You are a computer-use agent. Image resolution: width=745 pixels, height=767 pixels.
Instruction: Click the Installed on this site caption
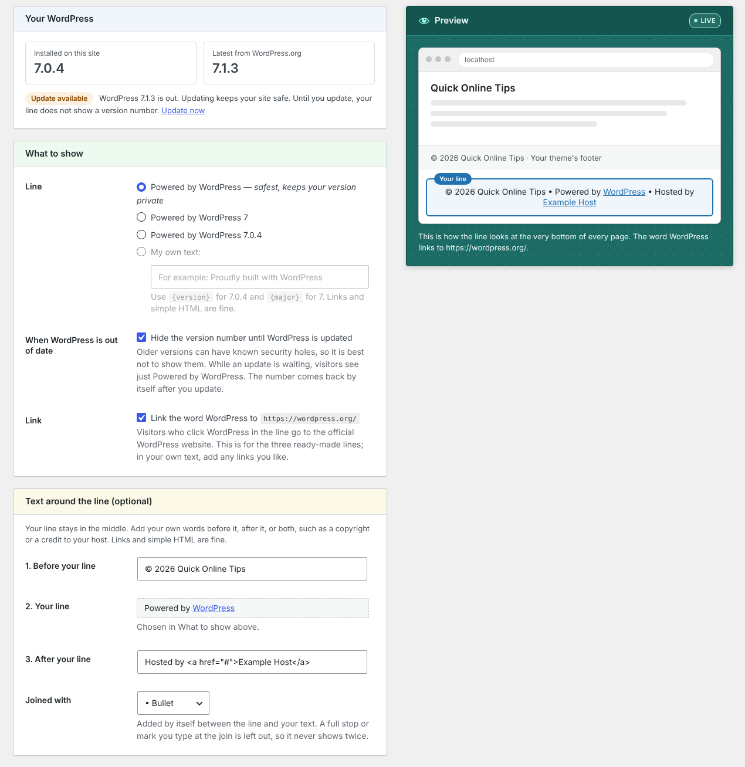pyautogui.click(x=67, y=53)
